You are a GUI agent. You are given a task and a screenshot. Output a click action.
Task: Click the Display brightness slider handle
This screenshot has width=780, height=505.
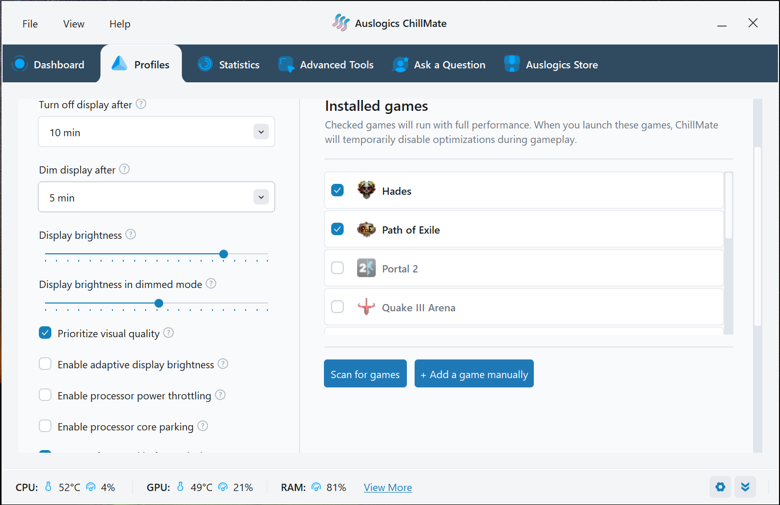click(x=223, y=254)
